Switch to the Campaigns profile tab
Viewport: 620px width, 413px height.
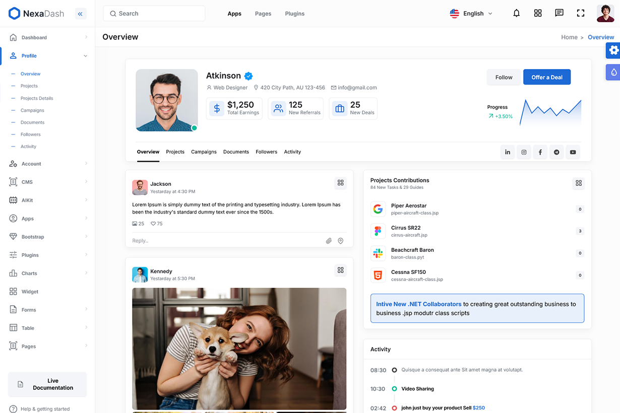point(204,152)
